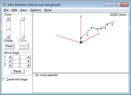Click the Move Image Z slider thumb
Image resolution: width=131 pixels, height=95 pixels.
19,65
